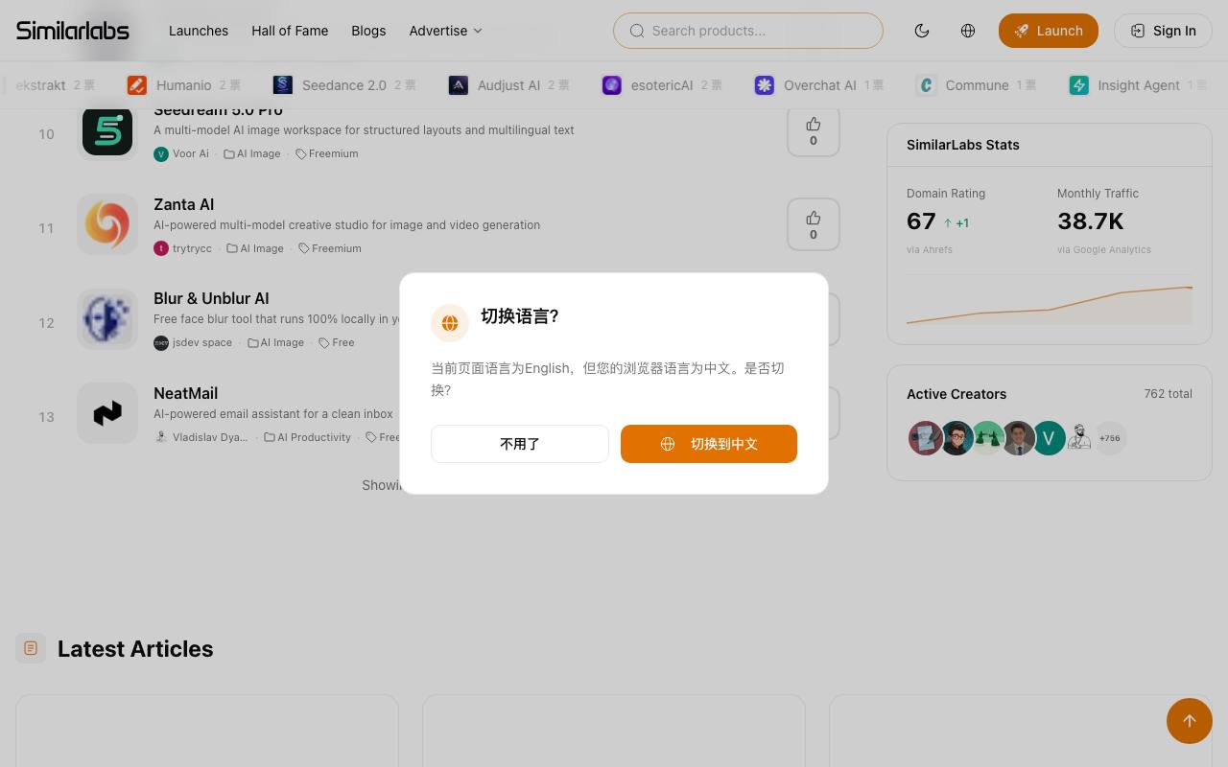Select Freemium tag under Zanta AI
1228x767 pixels.
[x=330, y=248]
